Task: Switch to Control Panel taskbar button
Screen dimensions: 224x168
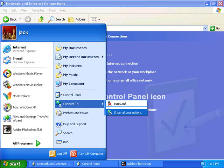Action: (96, 164)
